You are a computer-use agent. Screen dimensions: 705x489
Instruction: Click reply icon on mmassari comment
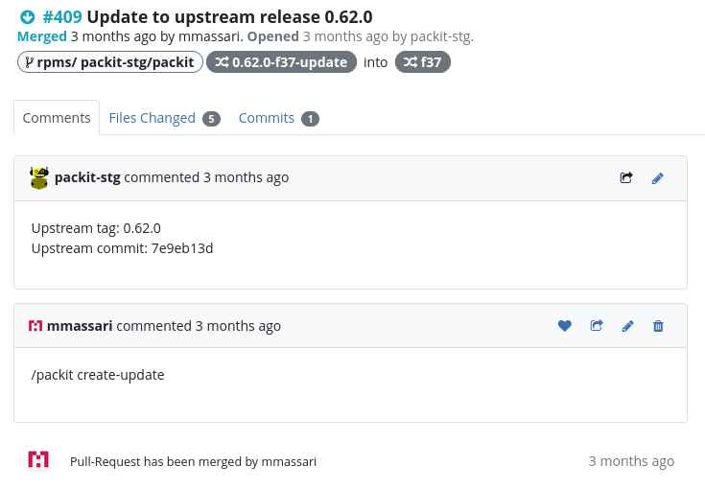596,326
